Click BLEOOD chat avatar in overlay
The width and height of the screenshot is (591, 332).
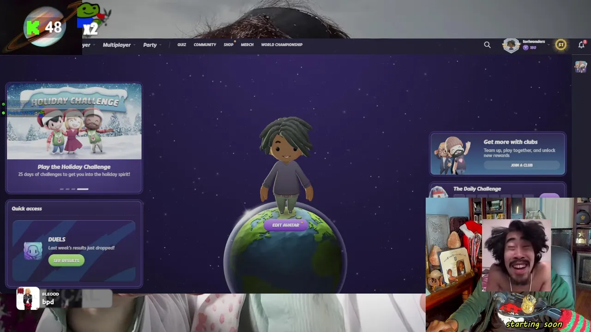tap(28, 298)
